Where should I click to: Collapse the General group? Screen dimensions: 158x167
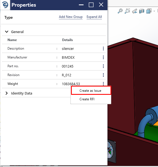(7, 32)
